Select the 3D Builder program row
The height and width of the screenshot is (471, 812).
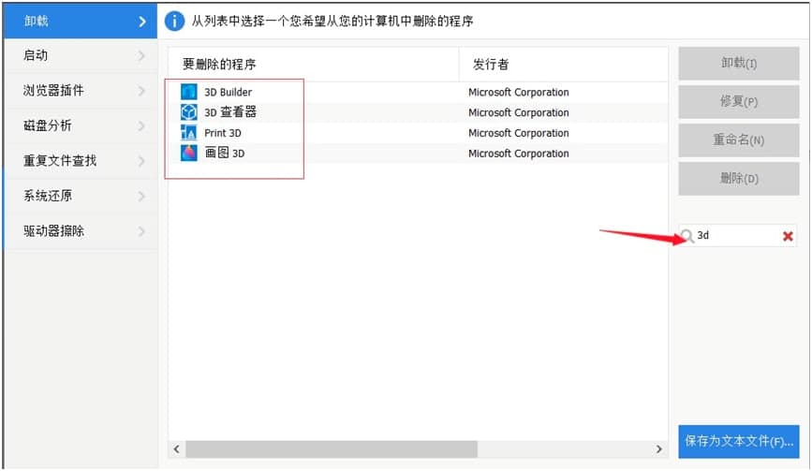pos(418,92)
